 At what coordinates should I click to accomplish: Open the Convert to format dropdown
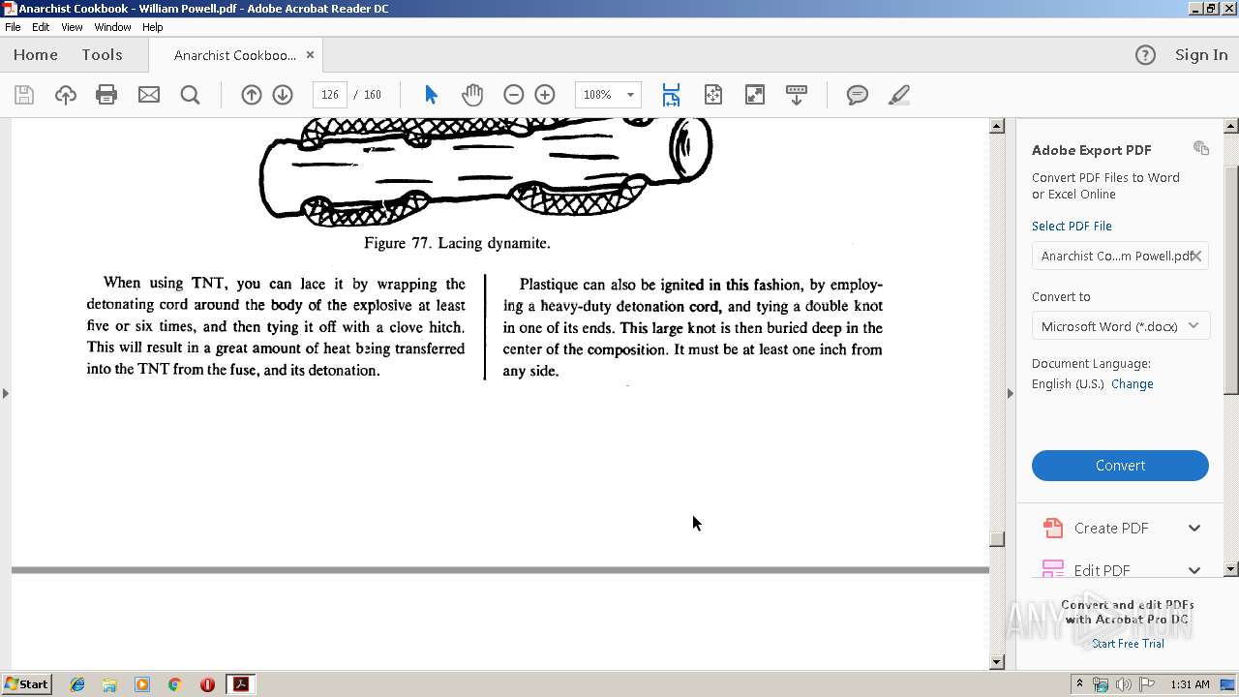click(x=1120, y=326)
